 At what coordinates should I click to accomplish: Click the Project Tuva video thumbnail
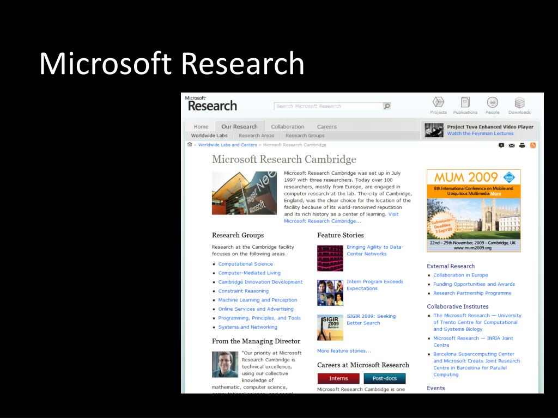434,130
